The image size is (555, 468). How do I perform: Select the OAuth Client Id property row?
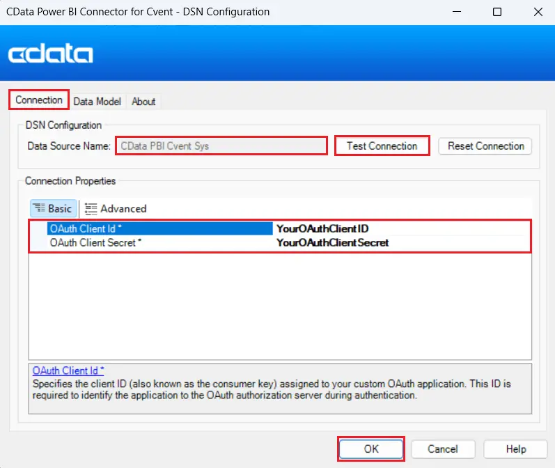pos(159,228)
